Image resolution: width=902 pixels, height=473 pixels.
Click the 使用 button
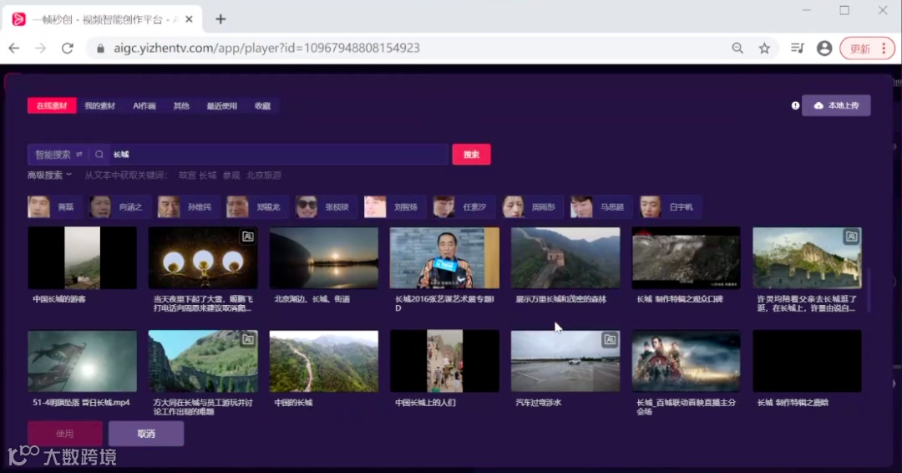pos(65,433)
